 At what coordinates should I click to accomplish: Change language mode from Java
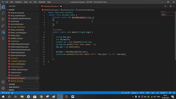pyautogui.click(x=153, y=93)
